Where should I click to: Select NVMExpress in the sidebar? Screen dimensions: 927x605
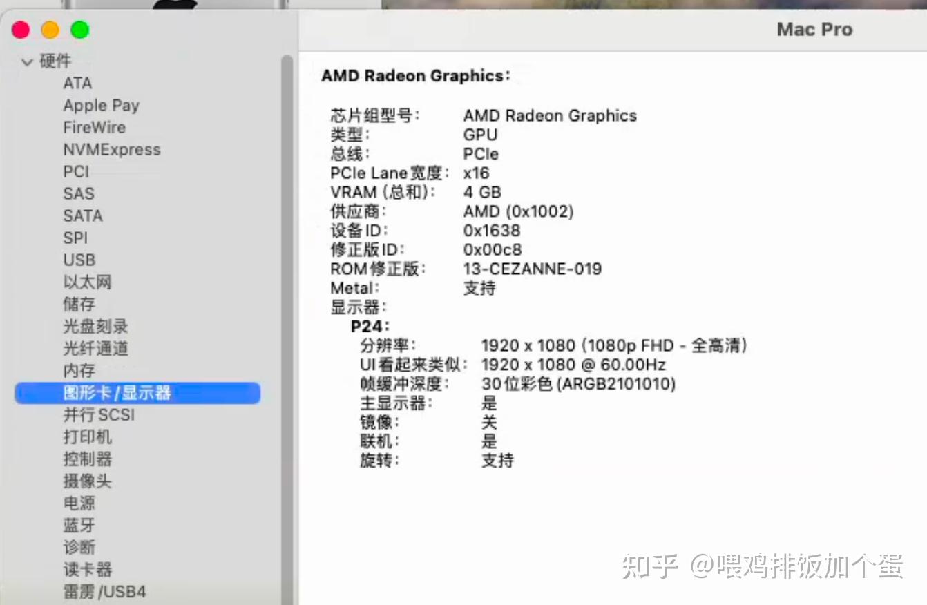(111, 150)
